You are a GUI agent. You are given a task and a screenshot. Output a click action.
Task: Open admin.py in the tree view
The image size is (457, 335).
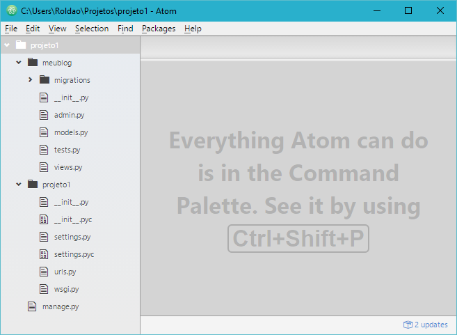click(70, 115)
